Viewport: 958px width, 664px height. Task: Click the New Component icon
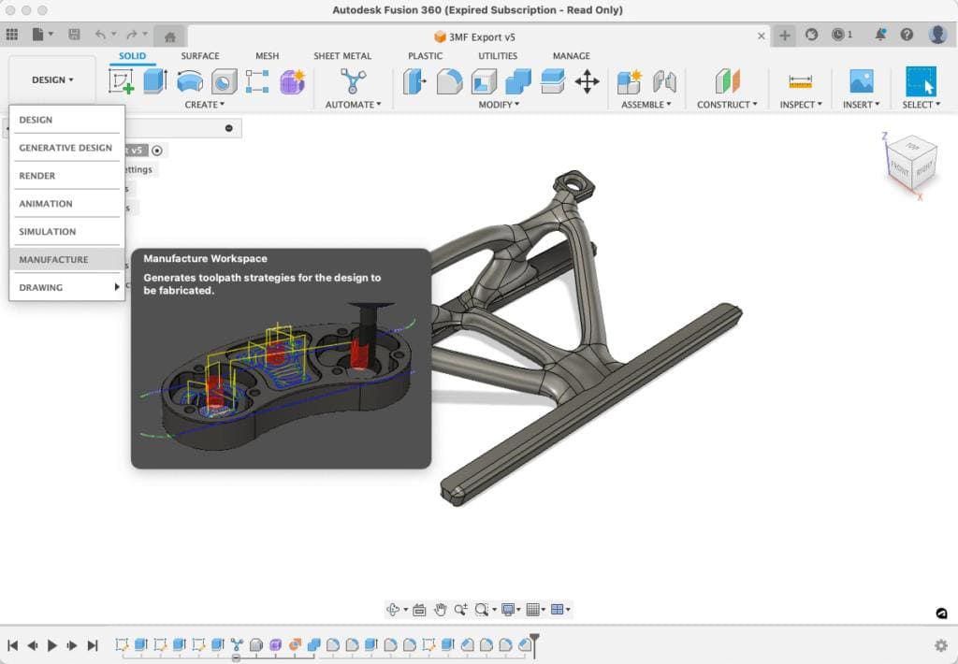click(630, 81)
